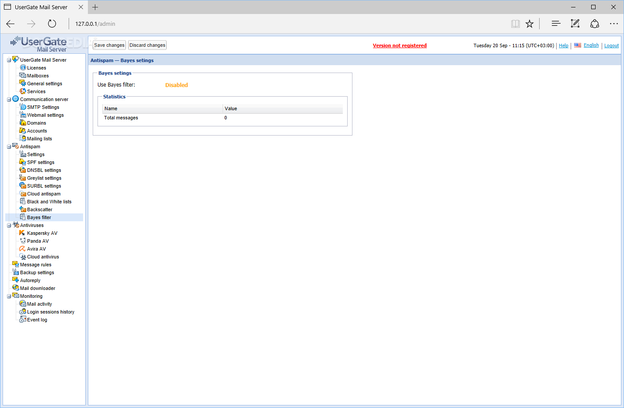Screen dimensions: 624x408
Task: Click the SMTP Settings icon
Action: point(23,107)
